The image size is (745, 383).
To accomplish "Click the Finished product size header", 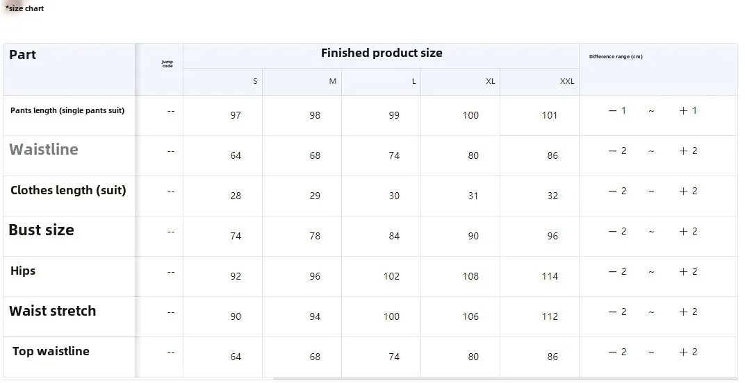I will pos(381,53).
